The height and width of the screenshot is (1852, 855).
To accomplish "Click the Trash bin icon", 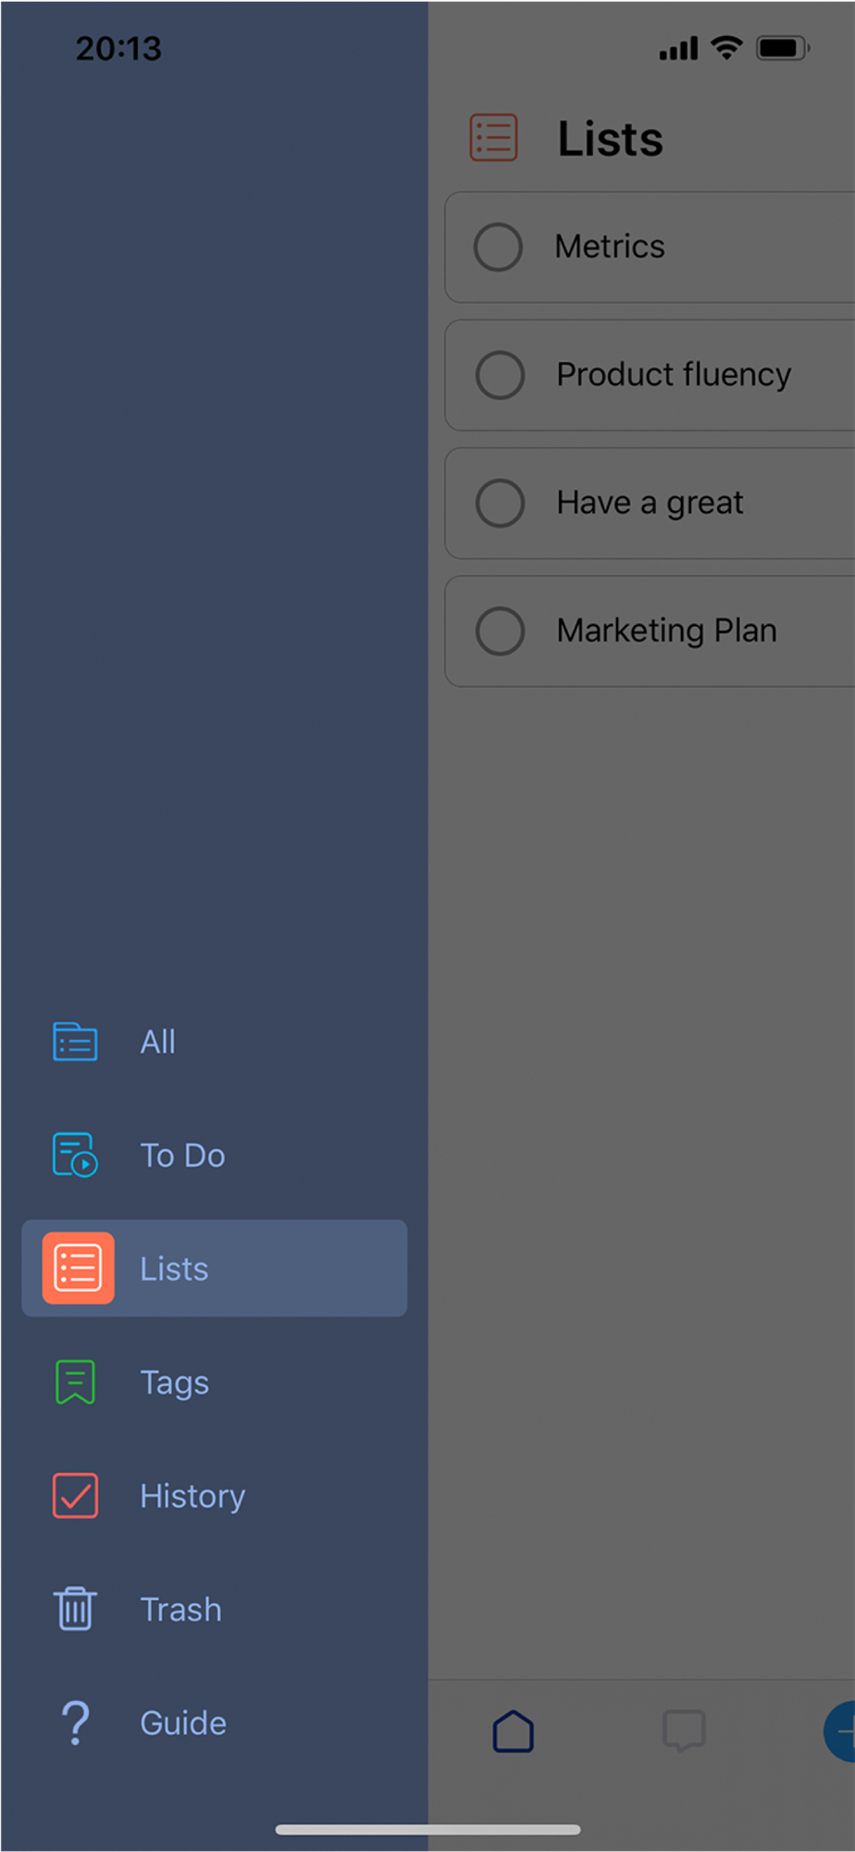I will click(x=75, y=1608).
